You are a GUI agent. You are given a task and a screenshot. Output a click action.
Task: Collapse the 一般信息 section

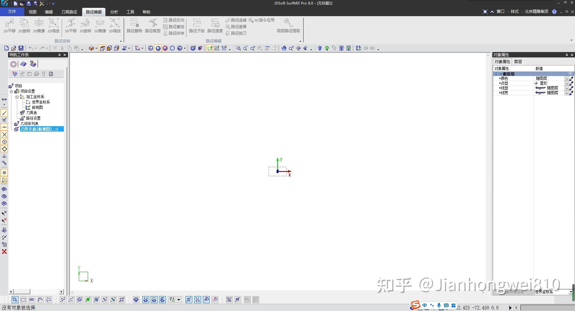pos(571,74)
